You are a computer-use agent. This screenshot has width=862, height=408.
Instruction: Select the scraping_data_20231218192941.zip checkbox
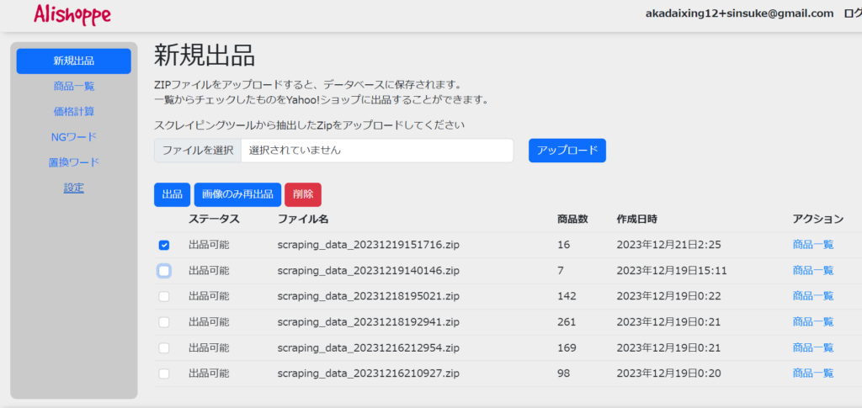click(164, 322)
